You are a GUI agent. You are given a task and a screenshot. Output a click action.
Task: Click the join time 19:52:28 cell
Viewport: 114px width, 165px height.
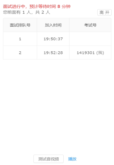53,53
